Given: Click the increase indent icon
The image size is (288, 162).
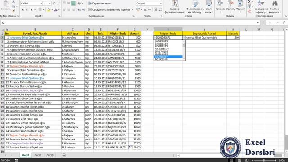Looking at the screenshot, I should coord(84,10).
